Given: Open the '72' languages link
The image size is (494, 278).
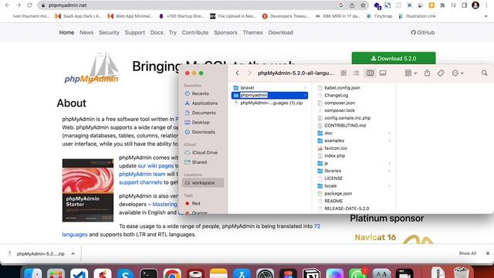Looking at the screenshot, I should coord(317,226).
